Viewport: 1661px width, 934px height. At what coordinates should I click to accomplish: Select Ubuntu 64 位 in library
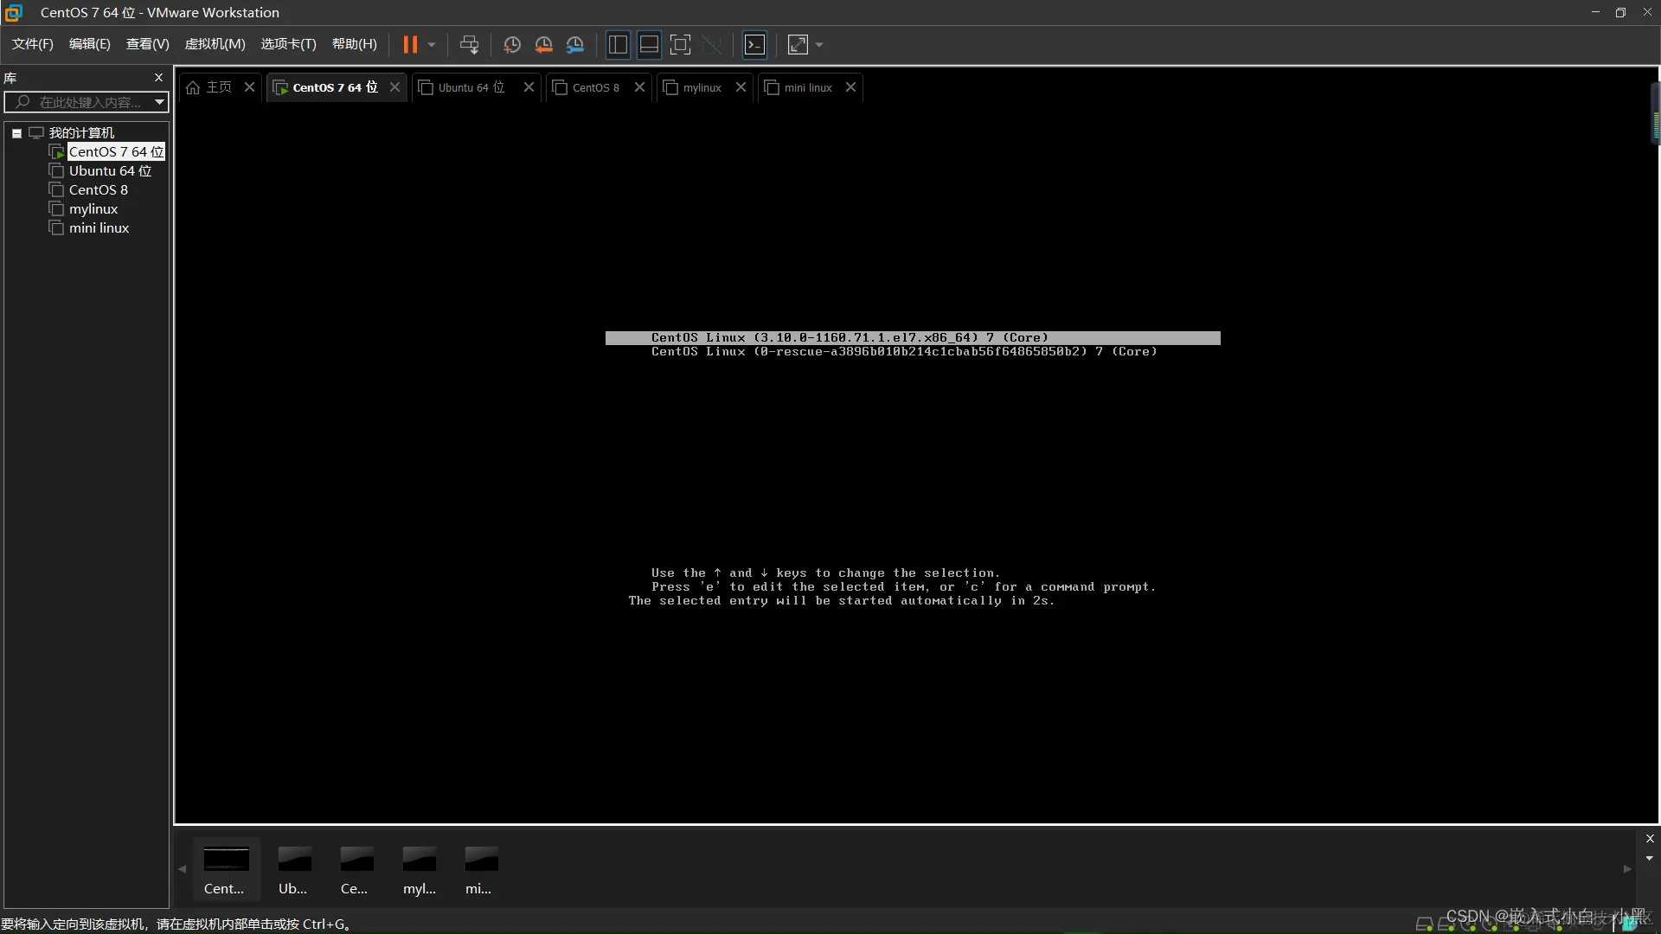(x=110, y=171)
